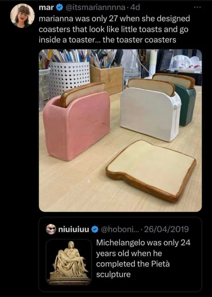Open the Pietà sculpture thumbnail image
Viewport: 212px width, 297px height.
coord(69,263)
